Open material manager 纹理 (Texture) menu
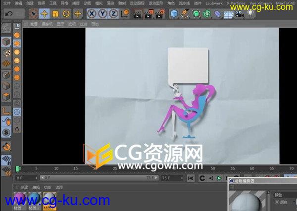Image resolution: width=297 pixels, height=211 pixels. 59,187
